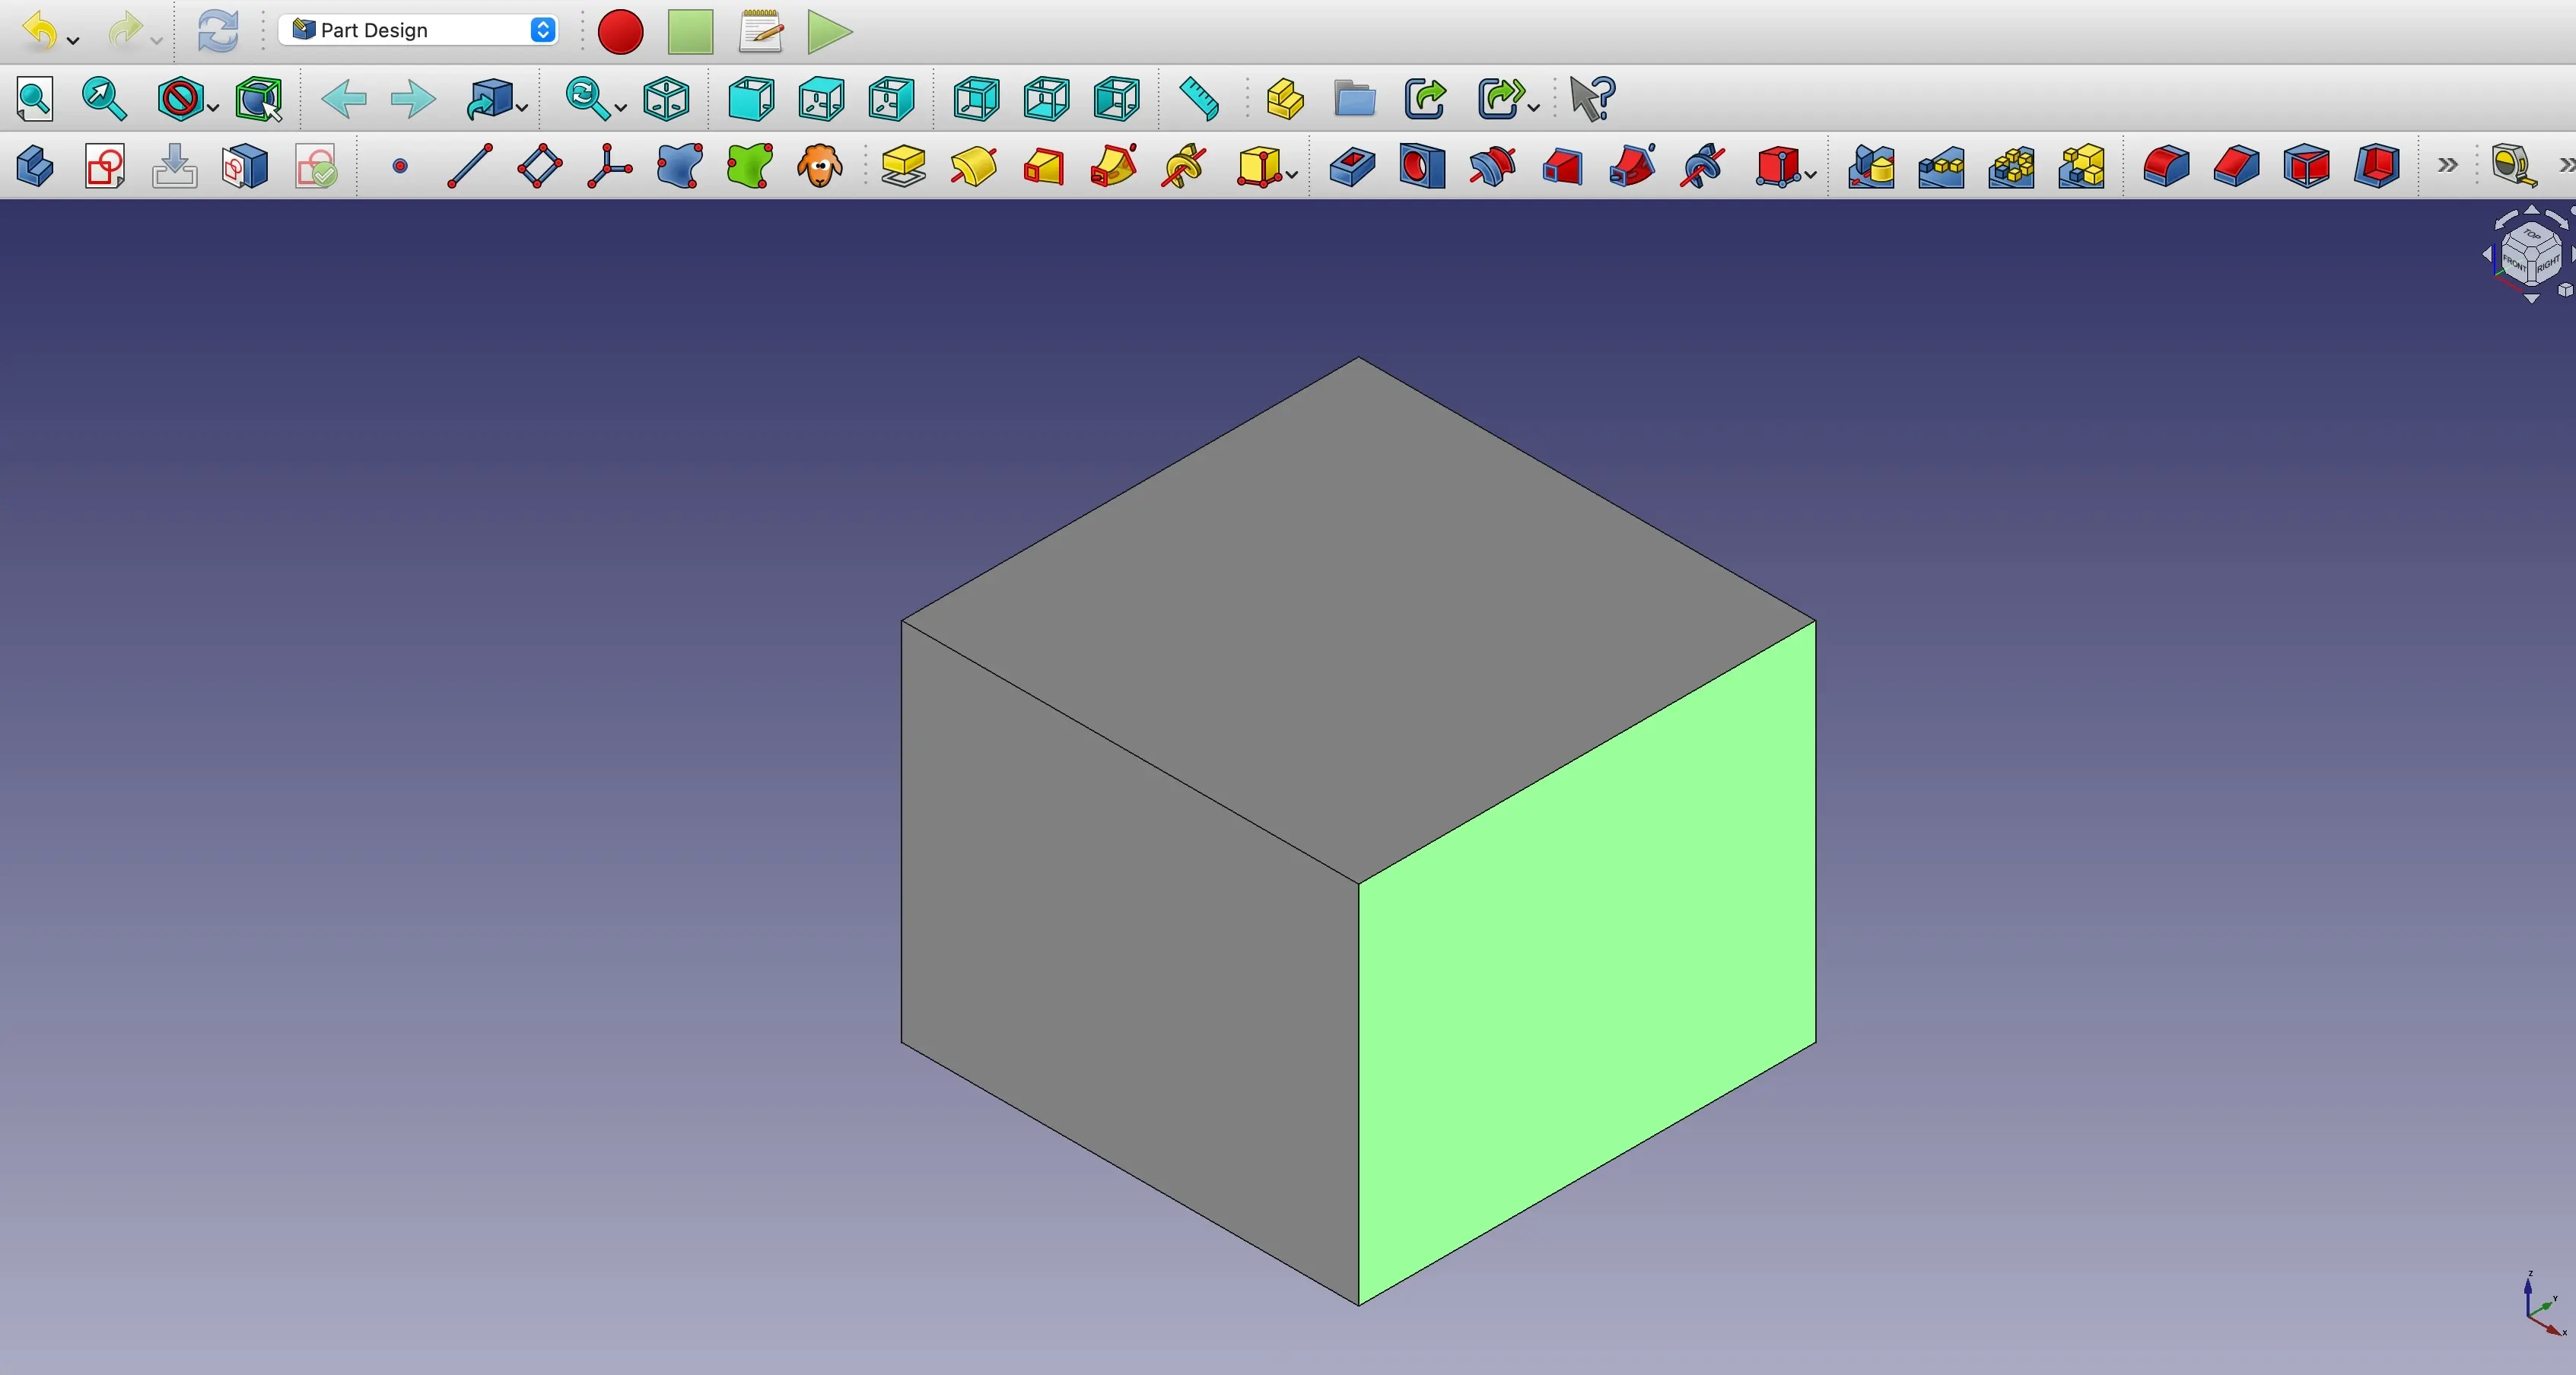Create a new sketch

pyautogui.click(x=103, y=167)
